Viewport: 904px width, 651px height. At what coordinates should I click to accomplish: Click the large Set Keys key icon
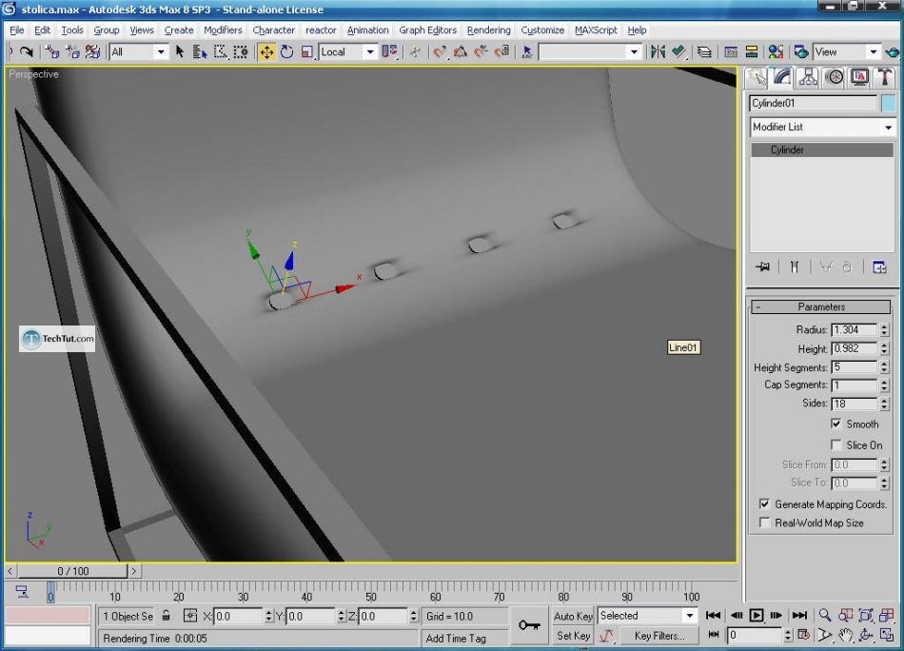(x=529, y=625)
